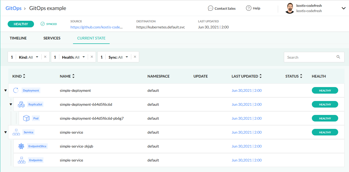Screen dimensions: 349x172
Task: Click the Pod cube icon
Action: click(26, 118)
